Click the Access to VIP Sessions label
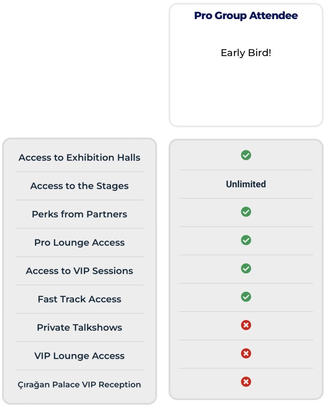This screenshot has height=407, width=325. pyautogui.click(x=79, y=271)
